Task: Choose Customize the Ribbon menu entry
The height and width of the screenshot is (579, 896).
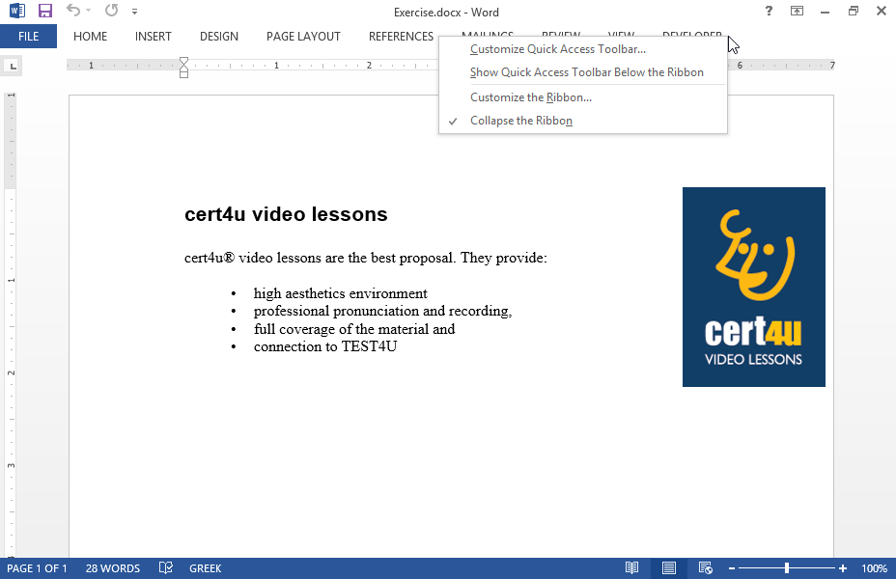Action: [x=583, y=97]
